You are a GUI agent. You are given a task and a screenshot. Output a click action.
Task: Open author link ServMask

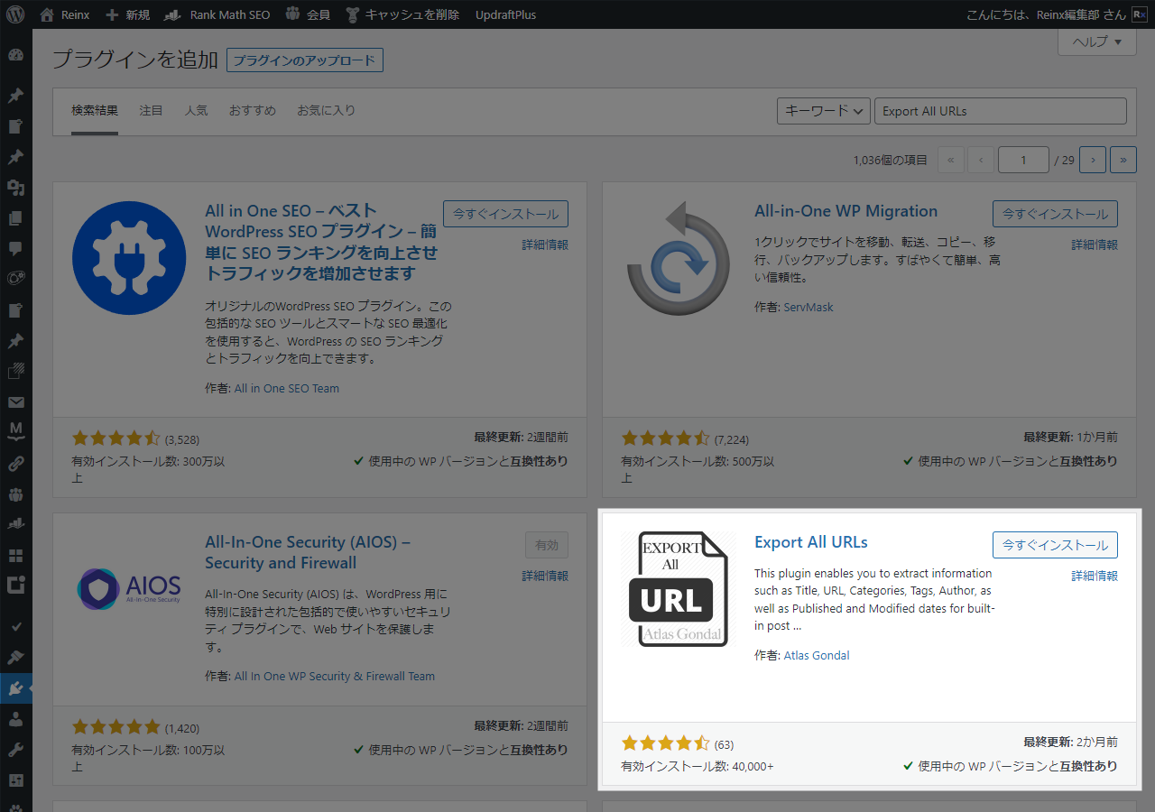click(808, 307)
